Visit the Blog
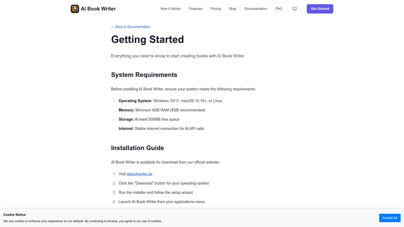The width and height of the screenshot is (404, 227). pos(233,9)
